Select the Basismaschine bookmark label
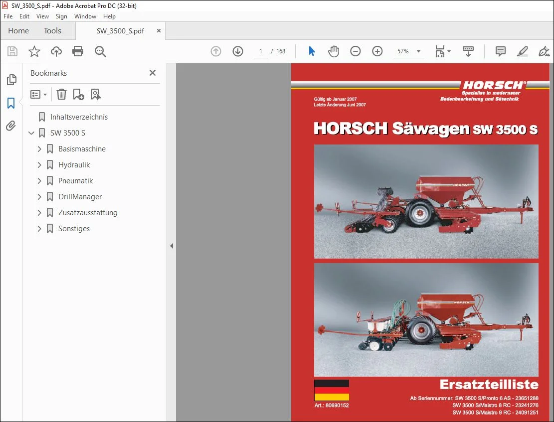Screen dimensions: 554x422 tap(82, 148)
